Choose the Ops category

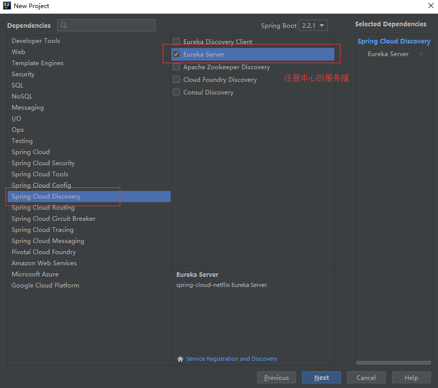pyautogui.click(x=89, y=130)
